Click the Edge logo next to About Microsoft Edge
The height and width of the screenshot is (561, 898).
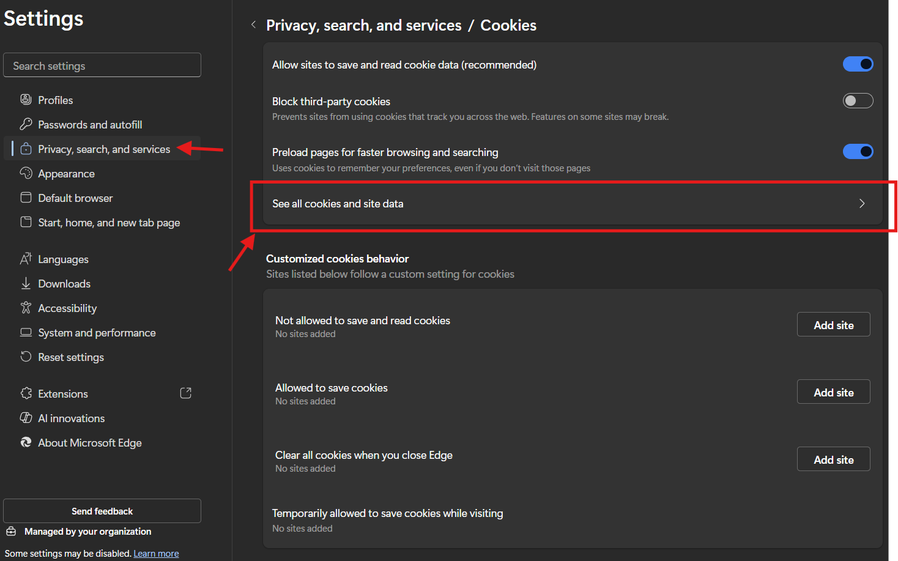pyautogui.click(x=26, y=442)
